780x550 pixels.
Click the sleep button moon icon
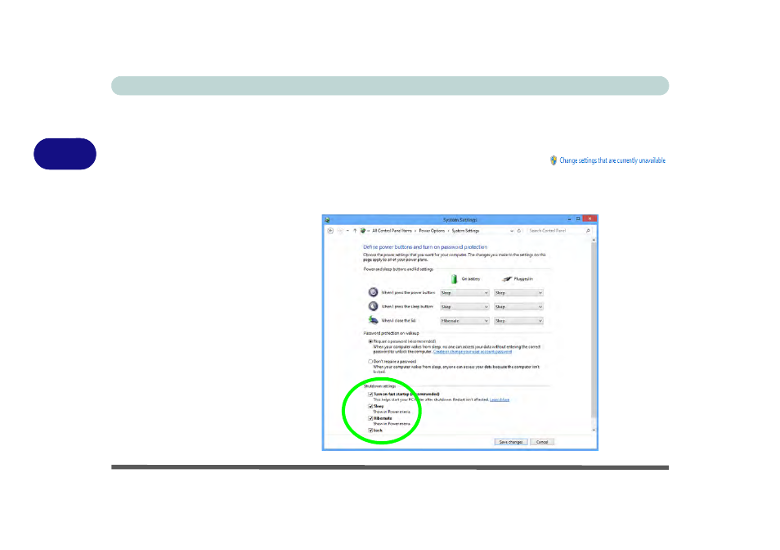pos(373,306)
